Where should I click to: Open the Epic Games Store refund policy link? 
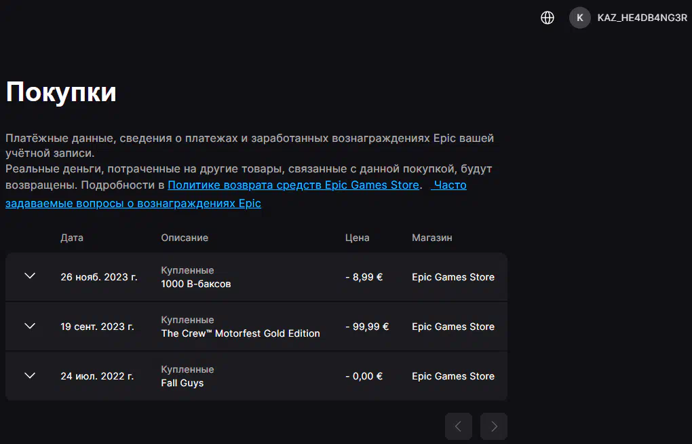(293, 185)
